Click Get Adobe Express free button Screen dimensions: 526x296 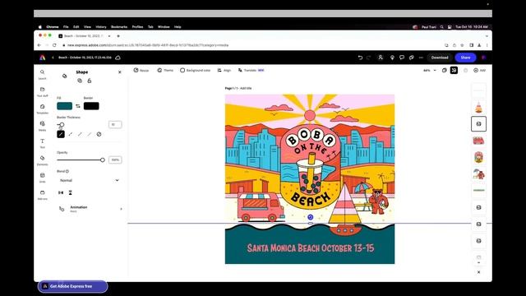point(73,286)
